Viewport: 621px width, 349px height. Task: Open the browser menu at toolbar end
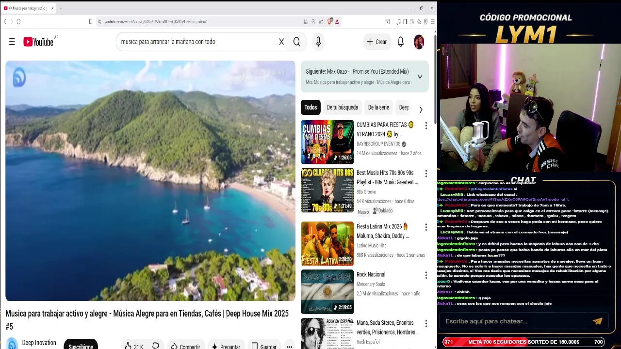(432, 21)
